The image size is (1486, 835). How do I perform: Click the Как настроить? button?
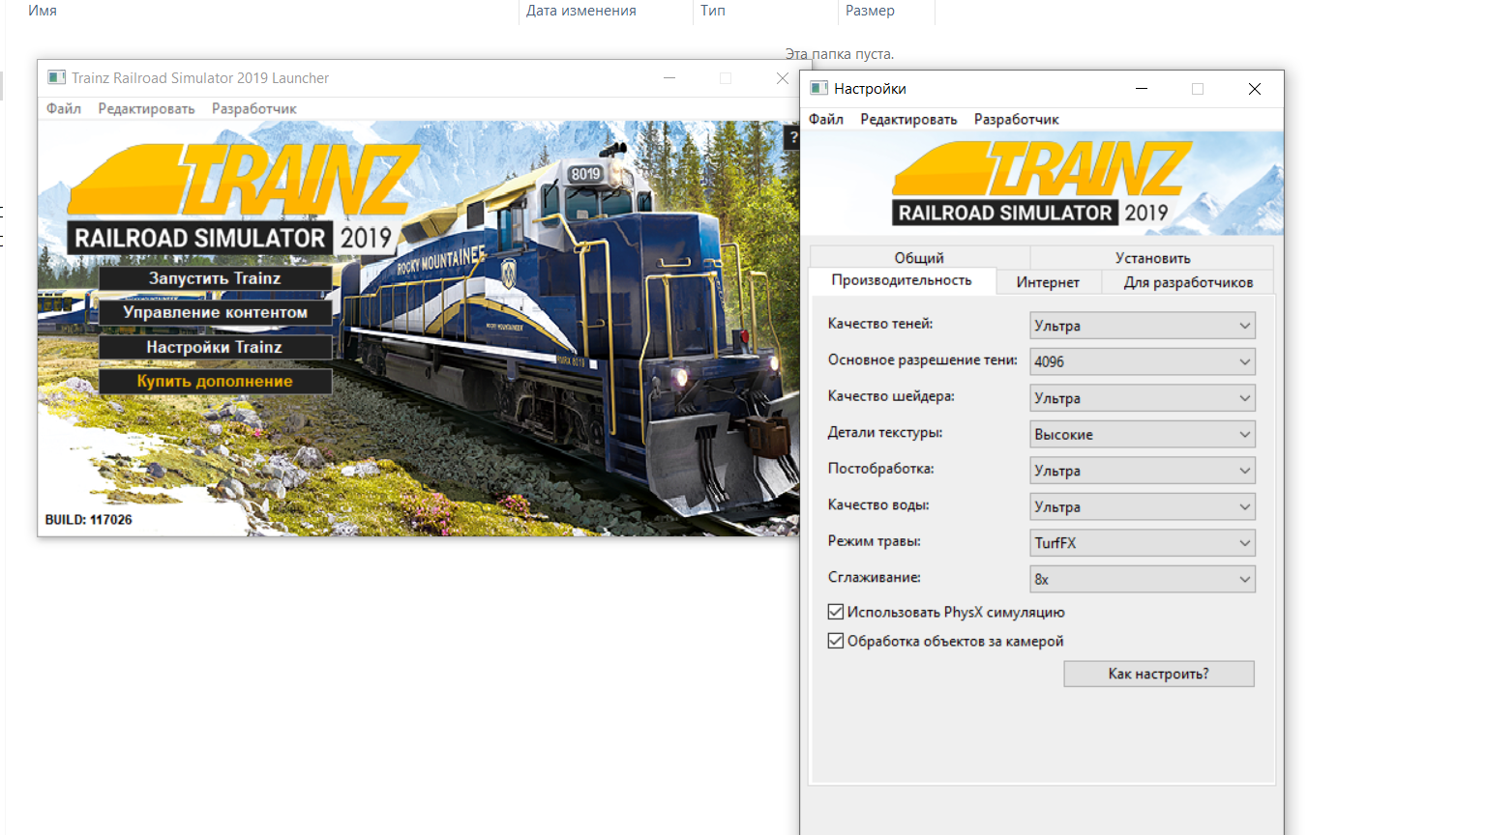tap(1159, 674)
